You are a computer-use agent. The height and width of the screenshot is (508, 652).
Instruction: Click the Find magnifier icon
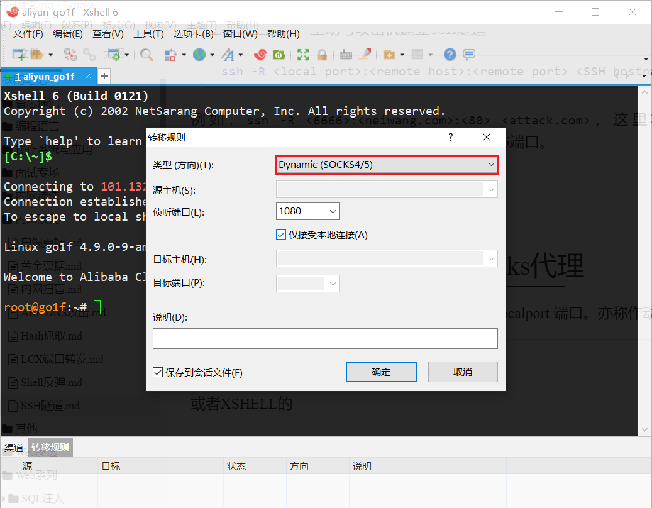[x=146, y=55]
